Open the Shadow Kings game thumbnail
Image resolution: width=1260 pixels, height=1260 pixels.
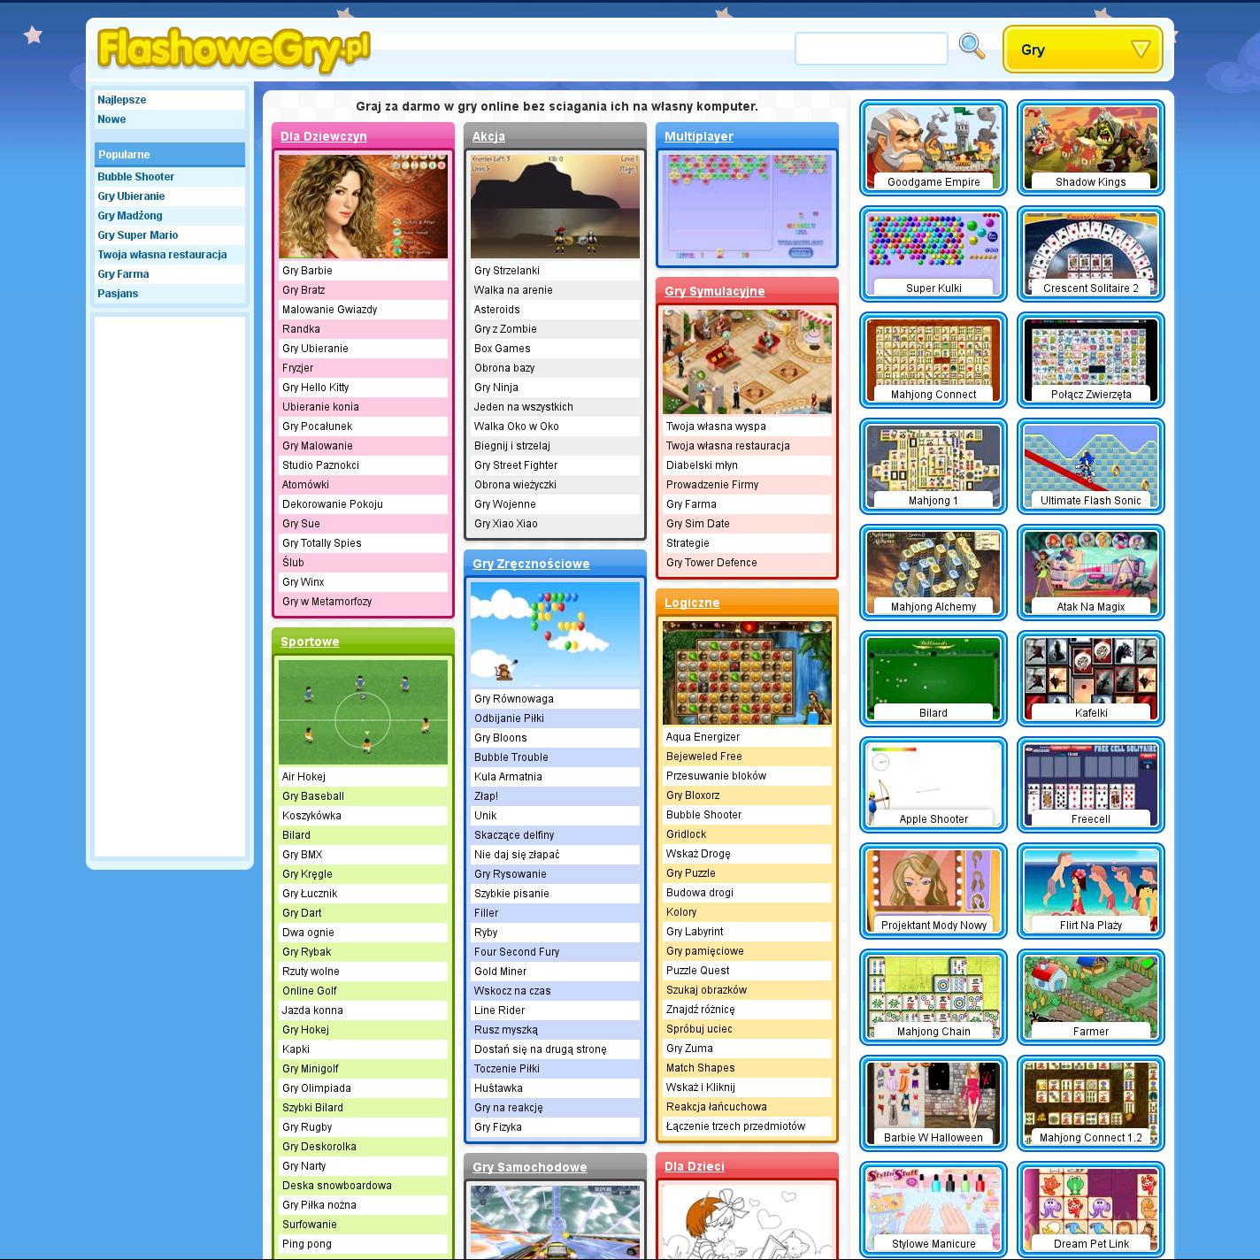[1090, 148]
